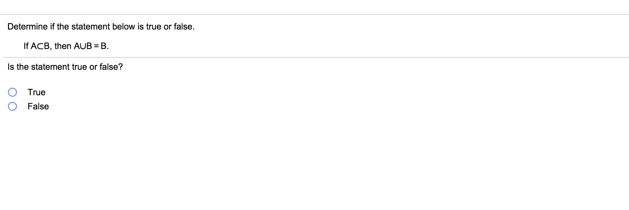Click the word 'Determine' in the first line
Screen dimensions: 629x210
(x=28, y=27)
